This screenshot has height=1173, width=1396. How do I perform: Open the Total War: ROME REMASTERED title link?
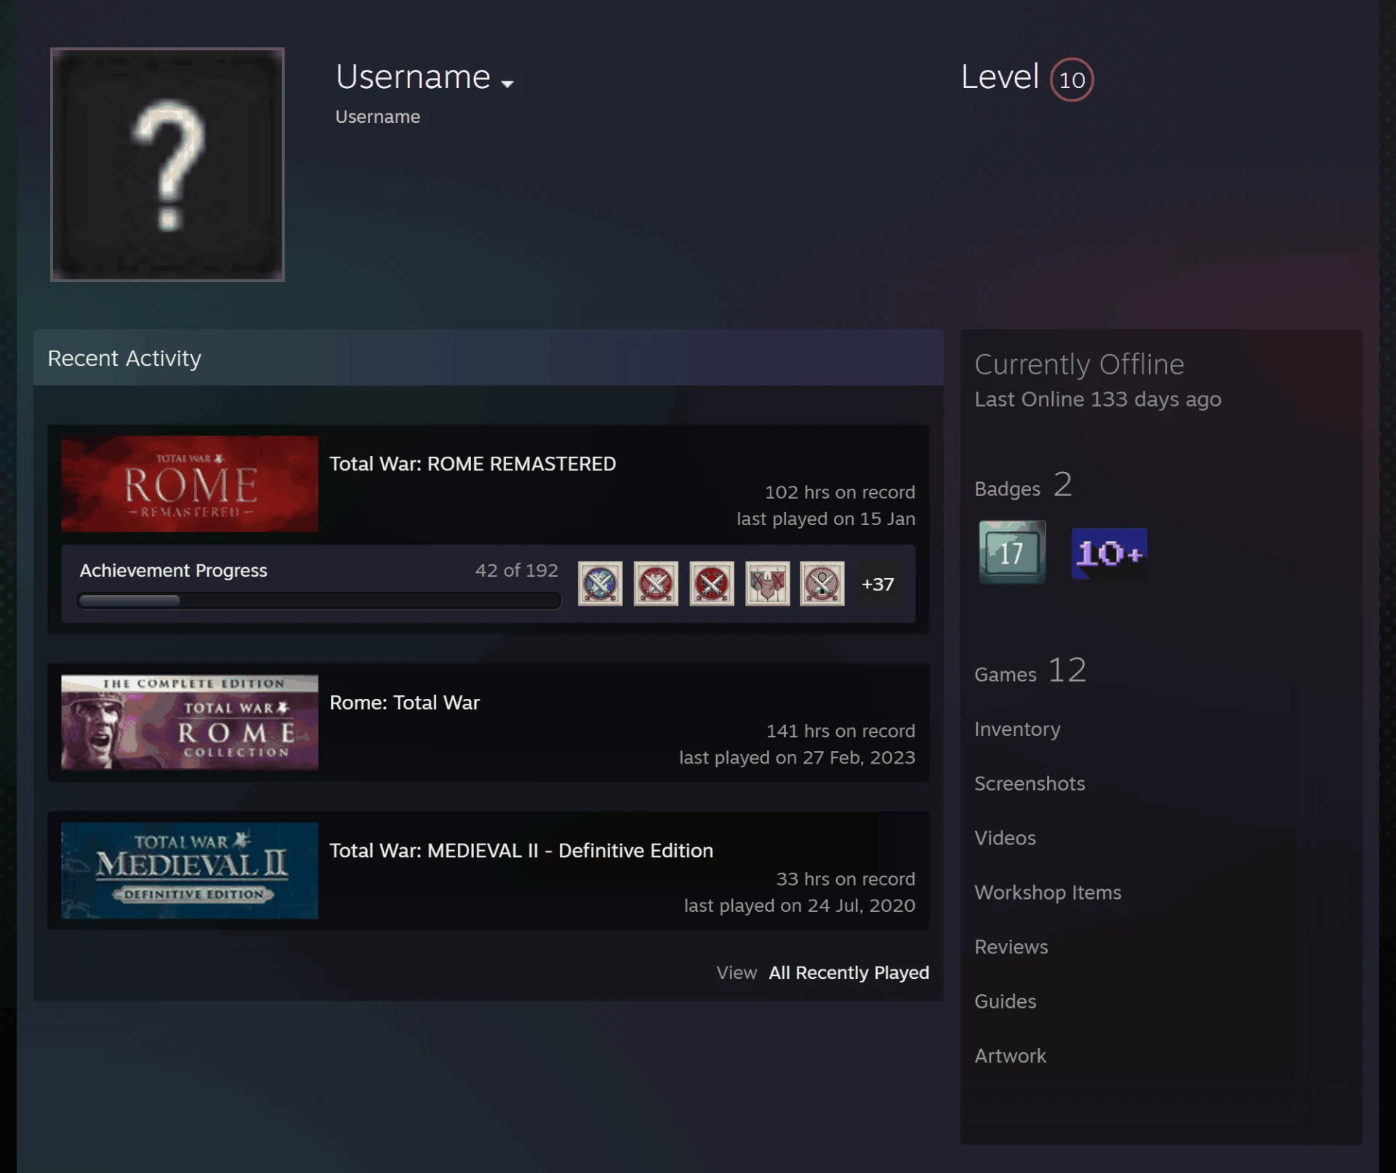click(x=473, y=464)
